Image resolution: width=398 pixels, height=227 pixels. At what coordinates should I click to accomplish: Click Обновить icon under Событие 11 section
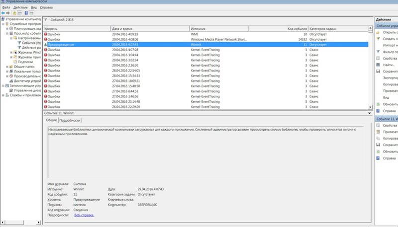pos(378,151)
